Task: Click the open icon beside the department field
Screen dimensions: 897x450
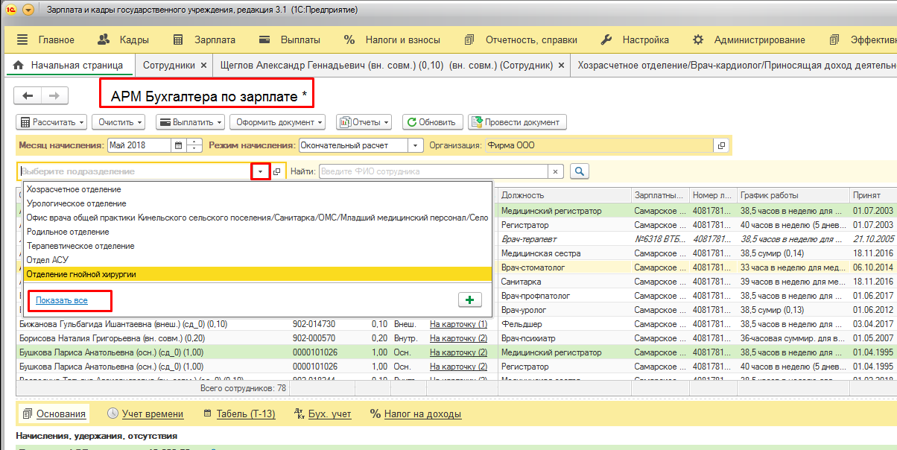Action: pyautogui.click(x=277, y=171)
